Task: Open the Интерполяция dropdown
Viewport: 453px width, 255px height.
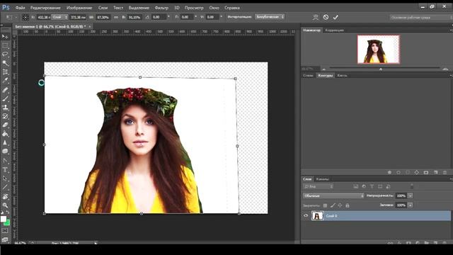Action: pos(270,17)
